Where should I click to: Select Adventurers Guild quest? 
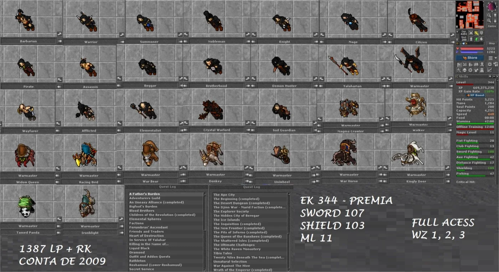pos(166,198)
